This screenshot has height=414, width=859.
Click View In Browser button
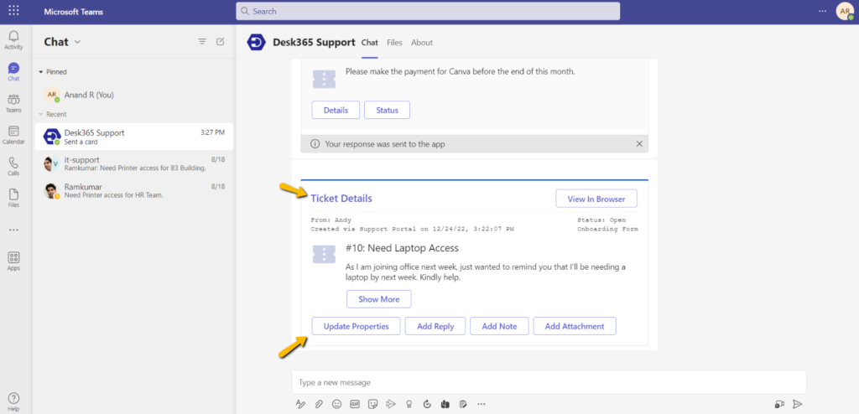click(x=596, y=199)
